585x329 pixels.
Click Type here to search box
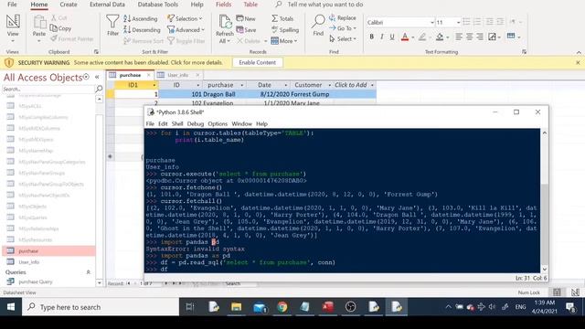pyautogui.click(x=101, y=307)
